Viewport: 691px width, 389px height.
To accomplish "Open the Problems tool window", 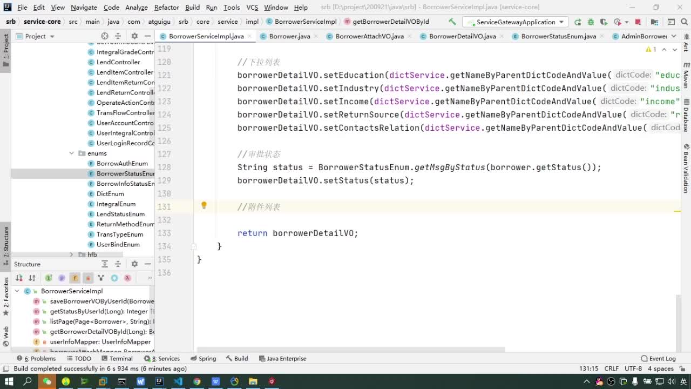I will (36, 359).
